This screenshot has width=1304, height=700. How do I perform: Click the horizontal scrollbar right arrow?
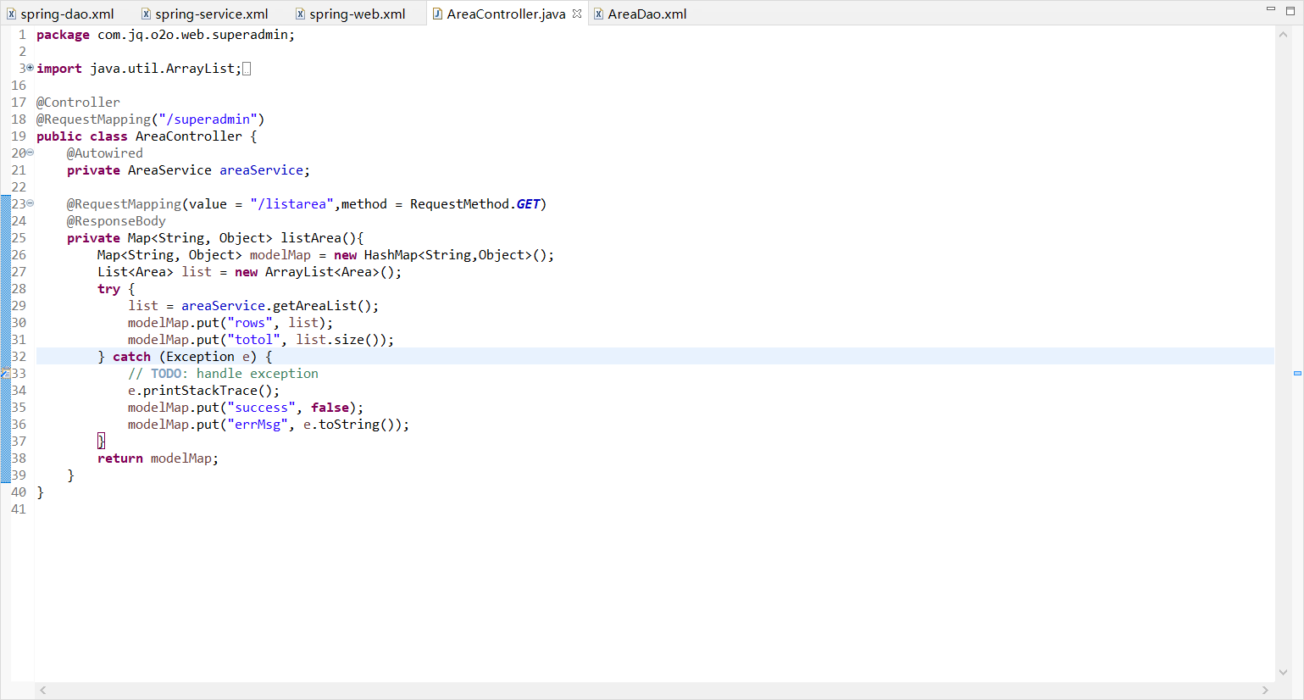(x=1265, y=690)
